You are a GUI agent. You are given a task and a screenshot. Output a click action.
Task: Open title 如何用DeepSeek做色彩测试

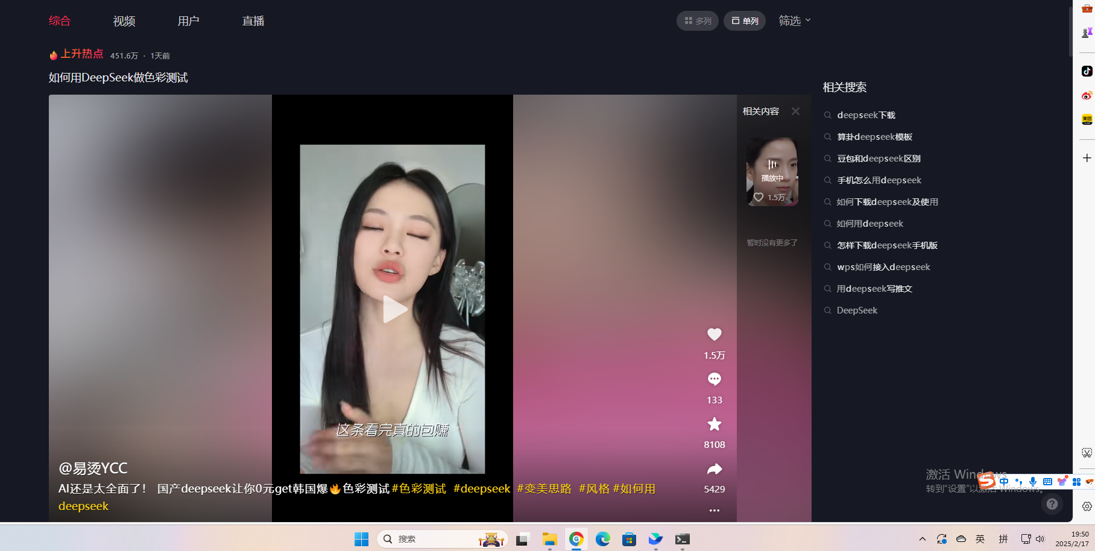point(118,78)
